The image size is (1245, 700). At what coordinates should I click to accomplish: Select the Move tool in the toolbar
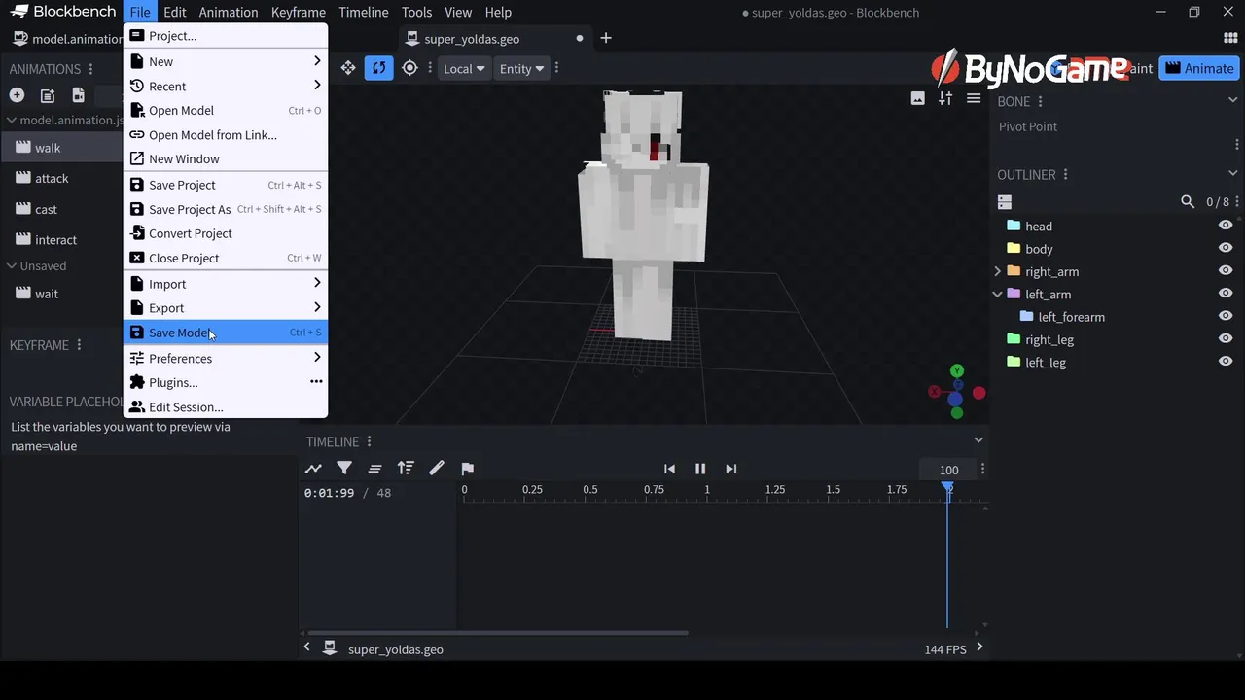[347, 68]
